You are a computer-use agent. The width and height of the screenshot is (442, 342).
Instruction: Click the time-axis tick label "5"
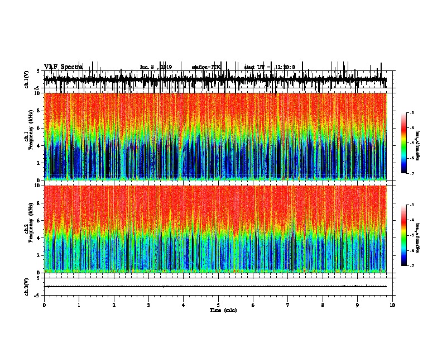pyautogui.click(x=218, y=305)
